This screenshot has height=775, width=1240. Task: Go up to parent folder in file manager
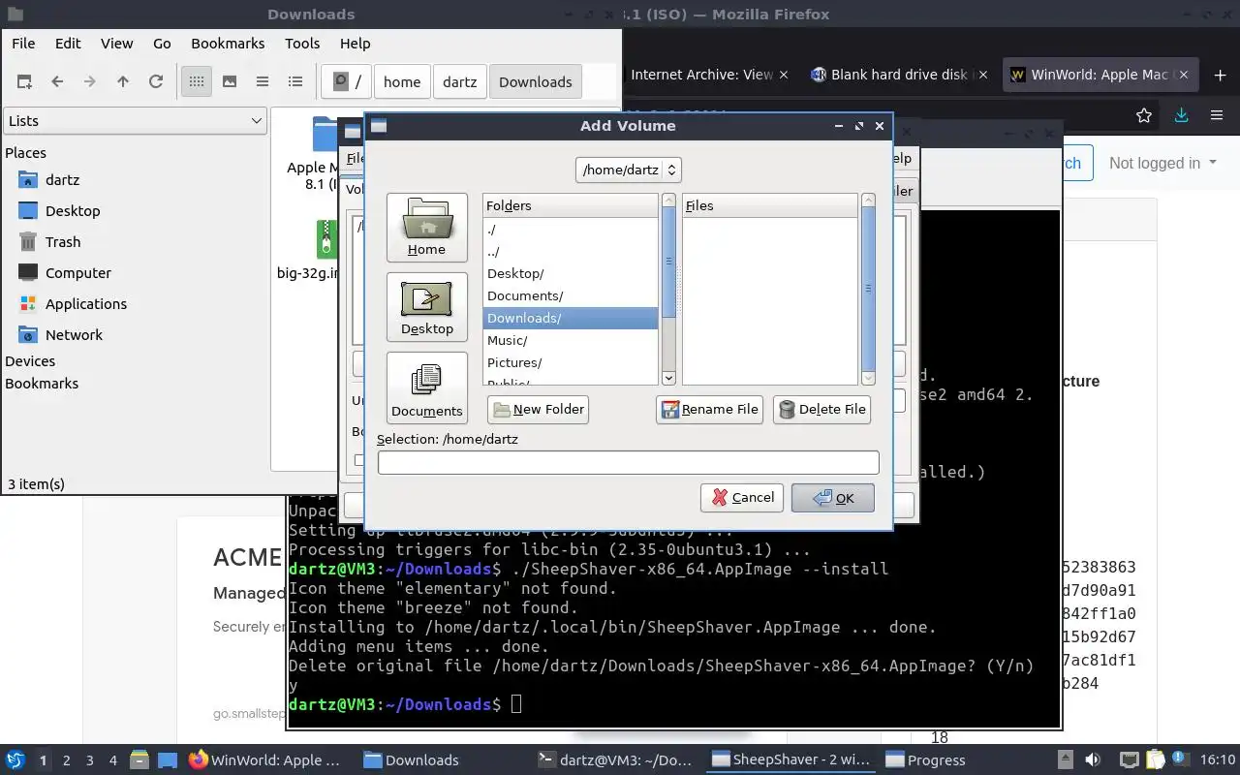point(123,81)
